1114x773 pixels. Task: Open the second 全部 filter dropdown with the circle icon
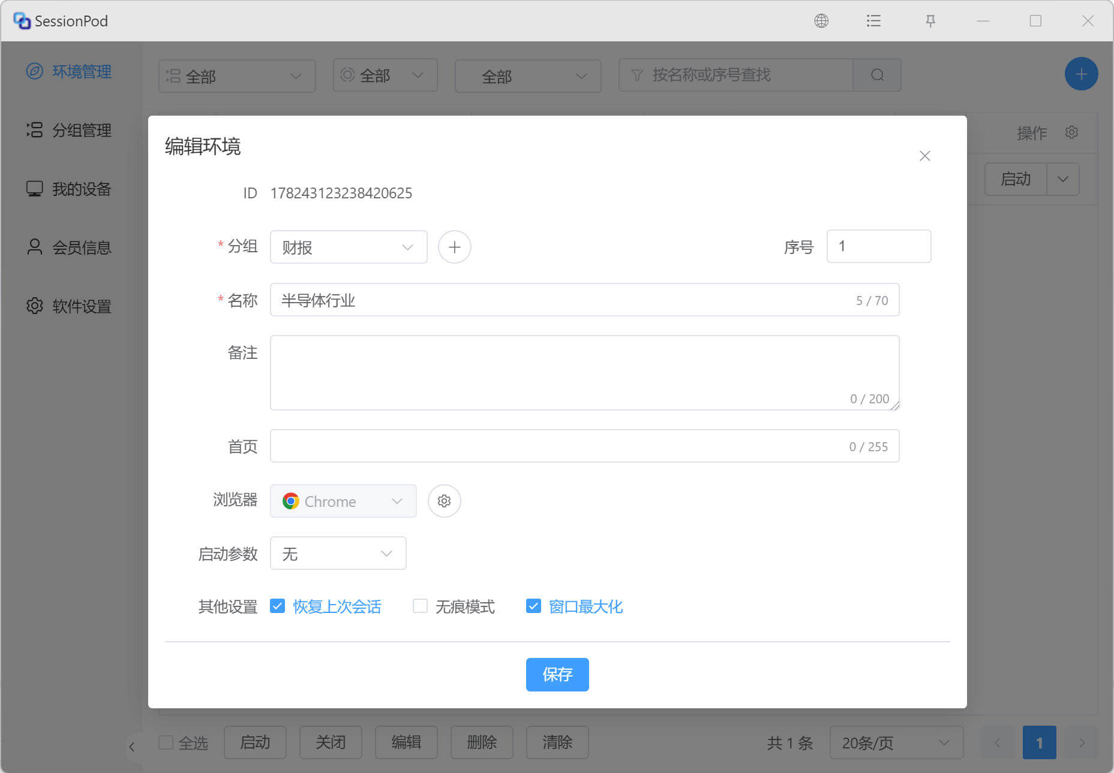click(x=385, y=75)
